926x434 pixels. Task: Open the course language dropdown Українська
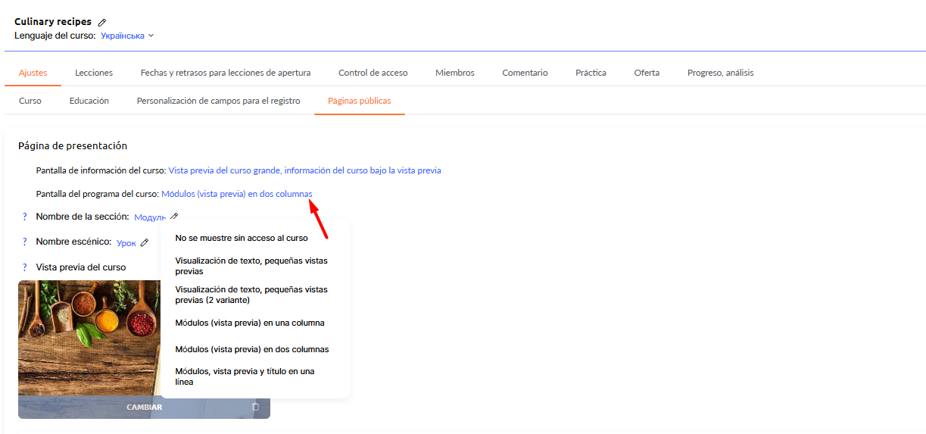(127, 36)
